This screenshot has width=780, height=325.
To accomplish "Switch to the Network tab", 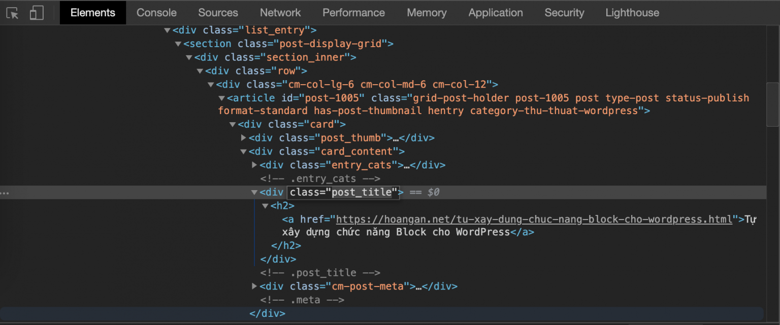I will (x=280, y=13).
